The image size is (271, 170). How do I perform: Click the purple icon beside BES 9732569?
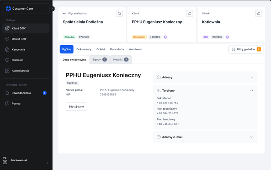[x=227, y=37]
